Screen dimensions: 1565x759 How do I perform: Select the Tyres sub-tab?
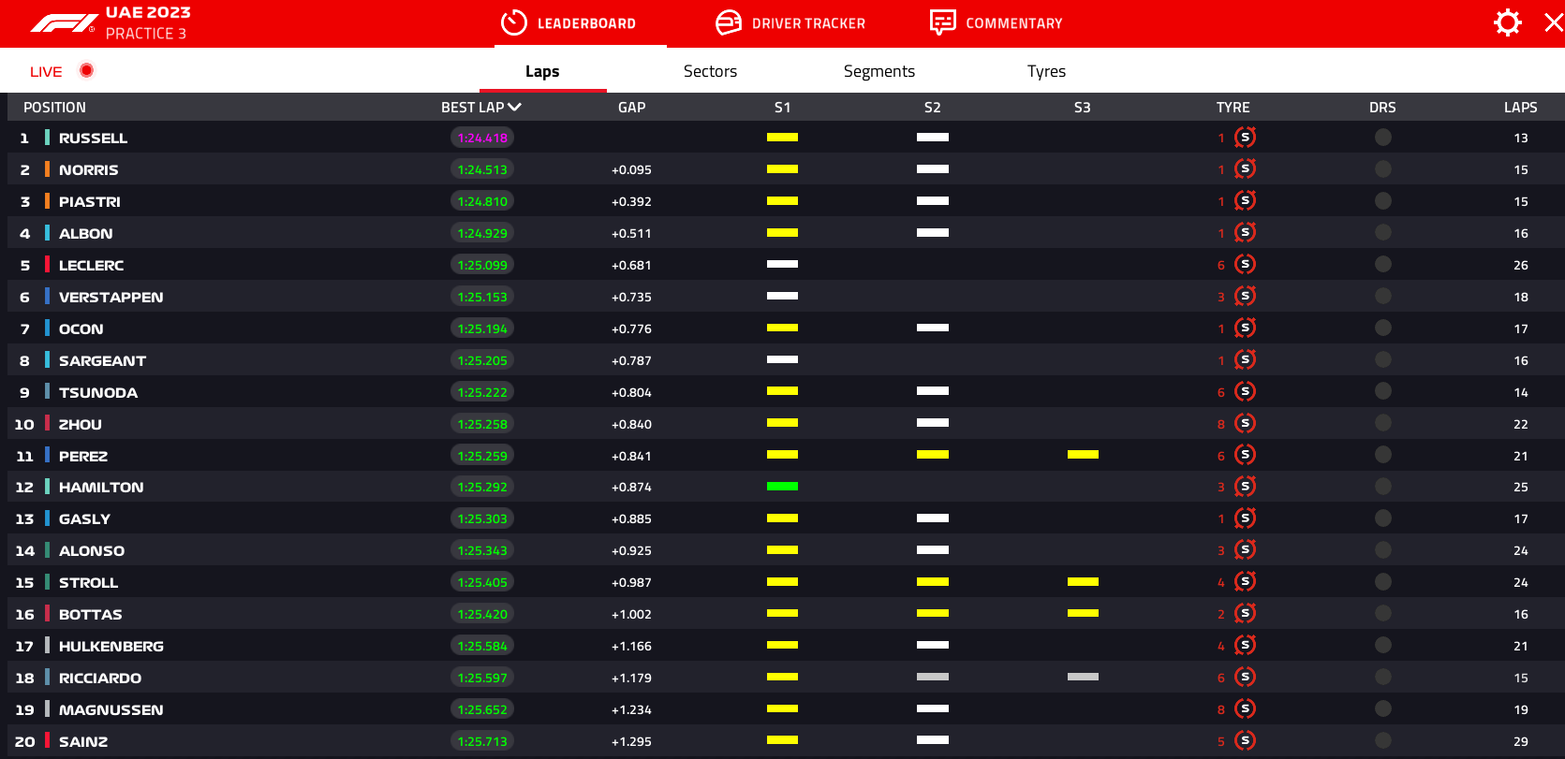[1046, 71]
